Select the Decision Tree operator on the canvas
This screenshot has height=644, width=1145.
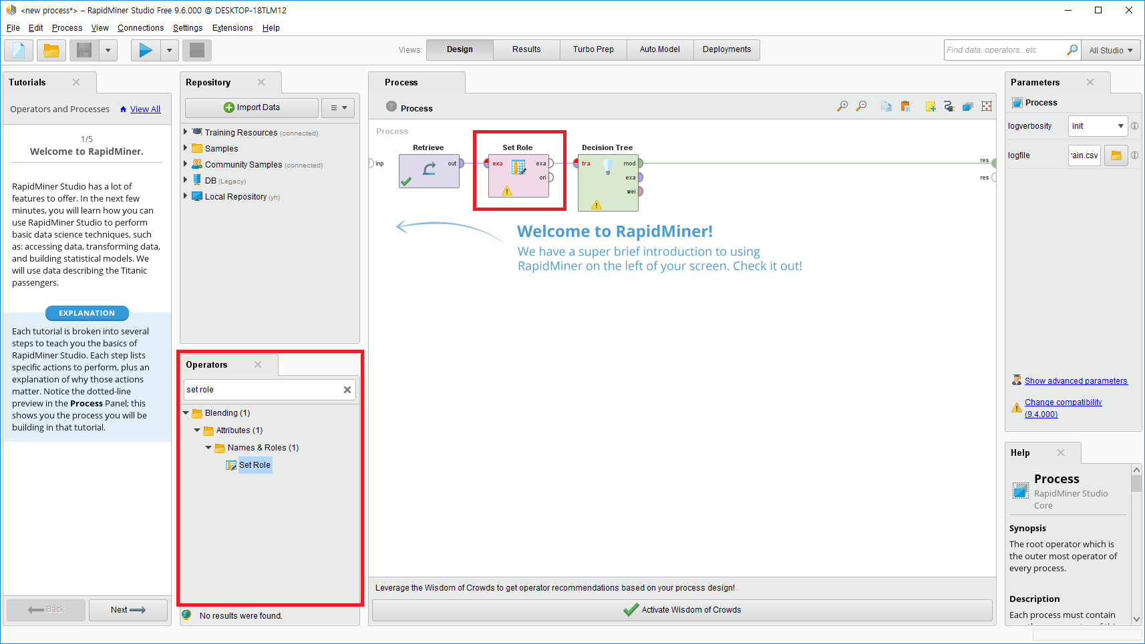click(x=608, y=182)
